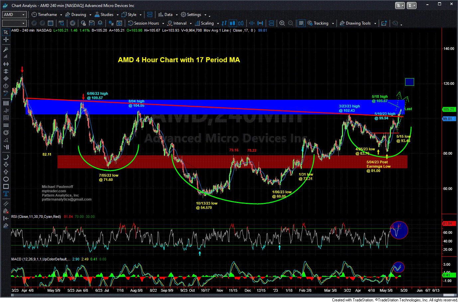Open the Drawing dropdown menu
Screen dimensions: 458x302
click(x=78, y=15)
